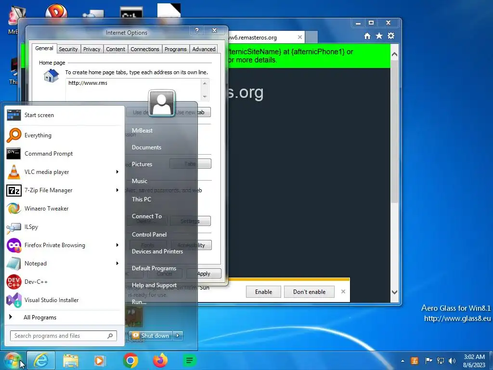Click the taskbar clock and date
Image resolution: width=493 pixels, height=370 pixels.
click(x=474, y=361)
